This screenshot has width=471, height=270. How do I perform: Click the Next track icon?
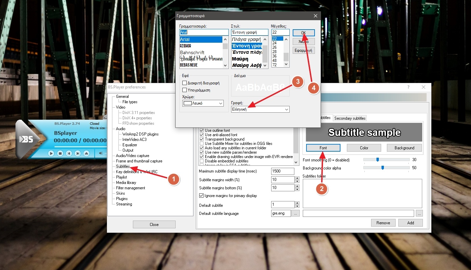tap(78, 153)
